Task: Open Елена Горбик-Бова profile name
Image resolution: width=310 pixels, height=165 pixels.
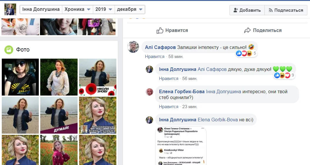Action: (x=182, y=92)
